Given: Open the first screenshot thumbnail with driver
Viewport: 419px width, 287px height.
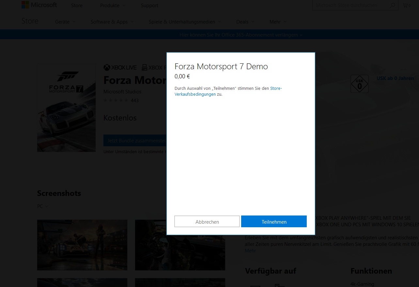Looking at the screenshot, I should coord(82,245).
